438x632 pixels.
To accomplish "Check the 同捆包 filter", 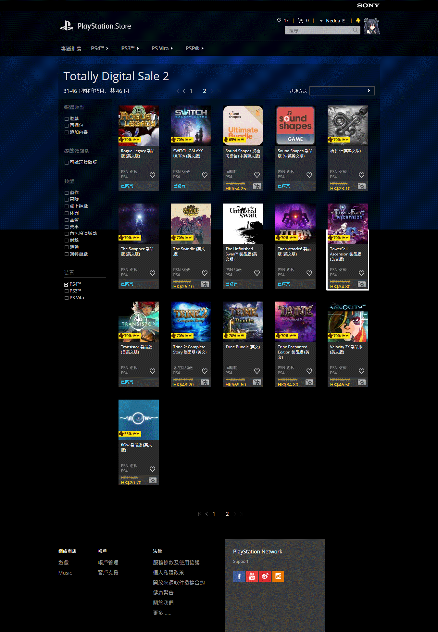I will click(67, 126).
